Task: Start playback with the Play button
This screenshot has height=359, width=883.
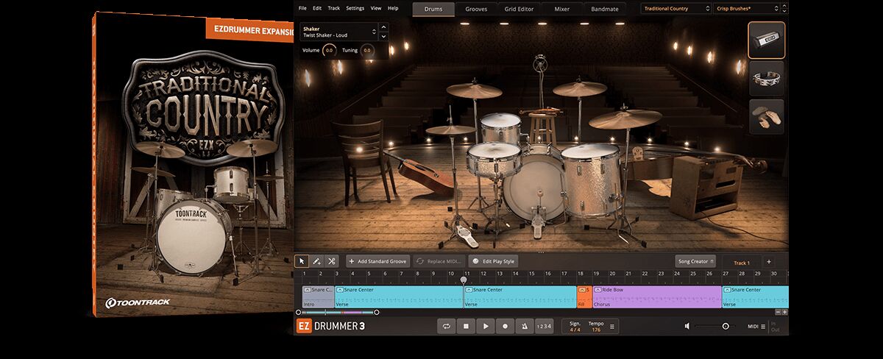Action: tap(485, 326)
